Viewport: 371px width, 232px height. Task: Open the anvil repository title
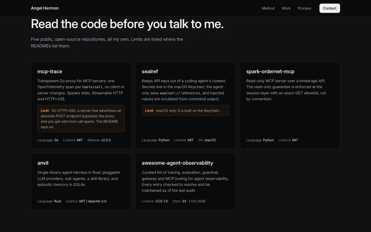pos(43,163)
